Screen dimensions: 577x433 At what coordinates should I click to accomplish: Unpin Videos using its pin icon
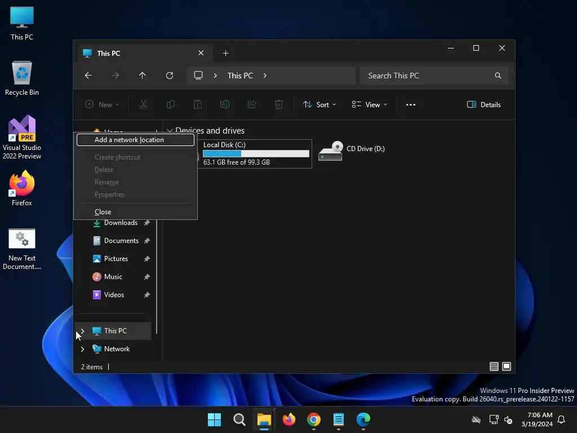147,295
